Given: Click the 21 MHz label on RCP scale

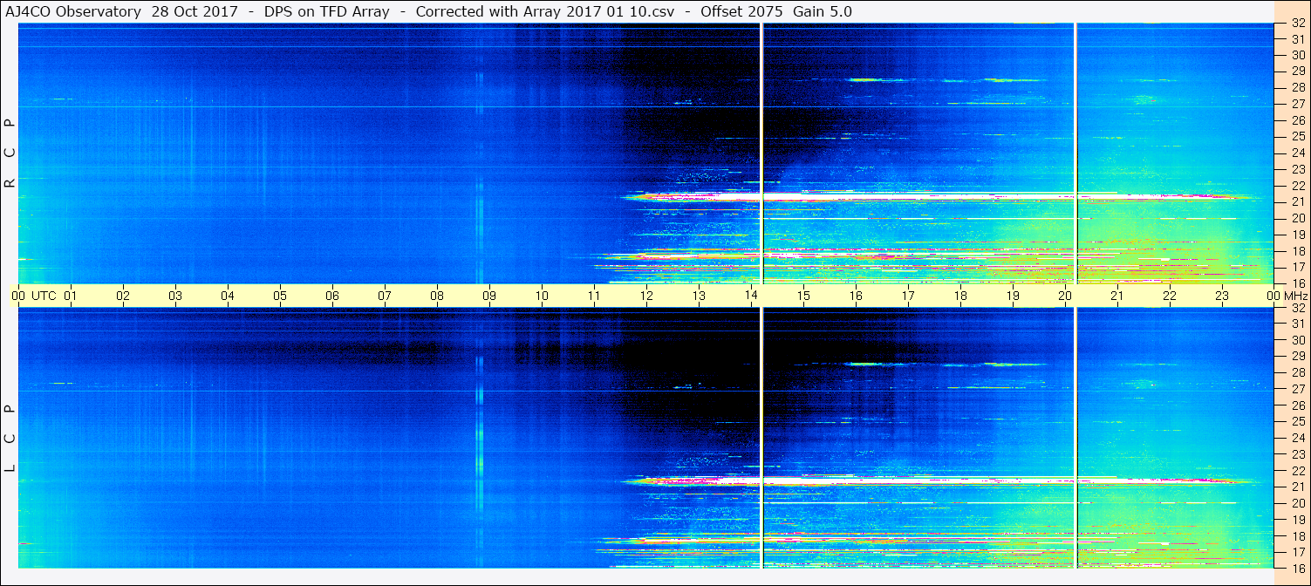Looking at the screenshot, I should pos(1298,201).
